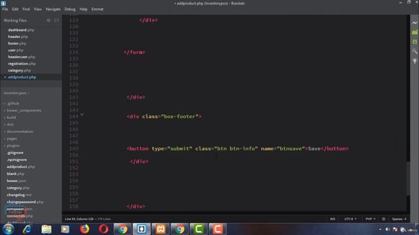The height and width of the screenshot is (235, 419).
Task: Open the Extension Manager brick icon
Action: pyautogui.click(x=414, y=32)
